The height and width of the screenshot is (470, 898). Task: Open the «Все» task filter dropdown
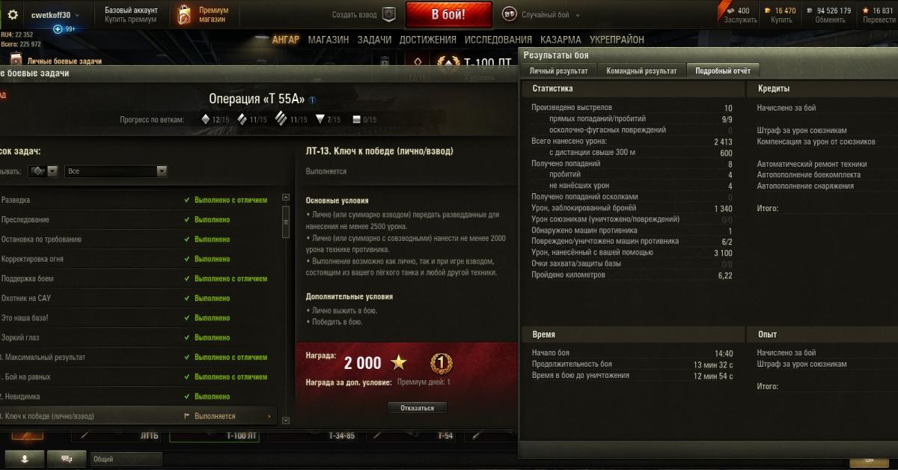(116, 171)
